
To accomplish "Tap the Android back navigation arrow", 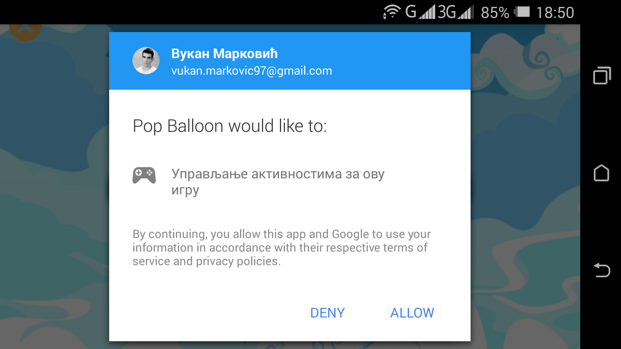I will click(x=602, y=270).
